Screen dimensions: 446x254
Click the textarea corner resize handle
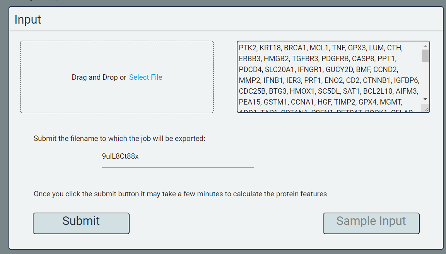point(426,109)
